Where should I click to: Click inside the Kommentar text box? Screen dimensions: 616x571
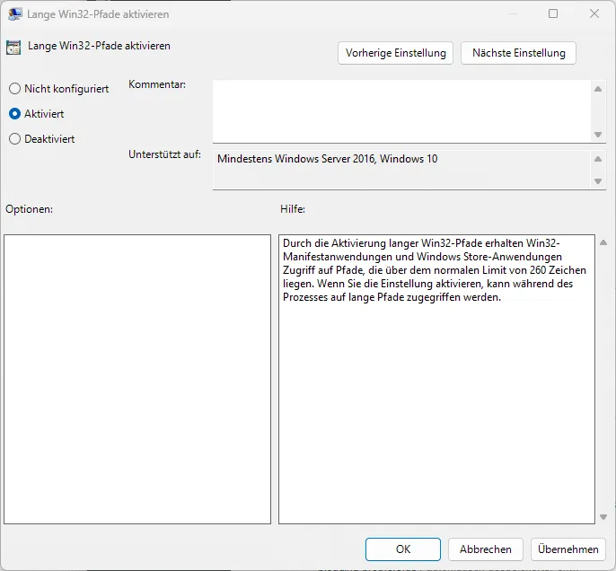pyautogui.click(x=401, y=110)
